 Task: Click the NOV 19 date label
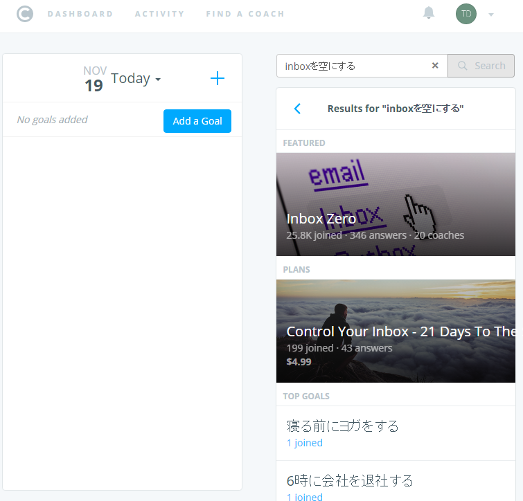click(94, 79)
